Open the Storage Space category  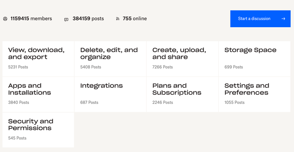(250, 50)
